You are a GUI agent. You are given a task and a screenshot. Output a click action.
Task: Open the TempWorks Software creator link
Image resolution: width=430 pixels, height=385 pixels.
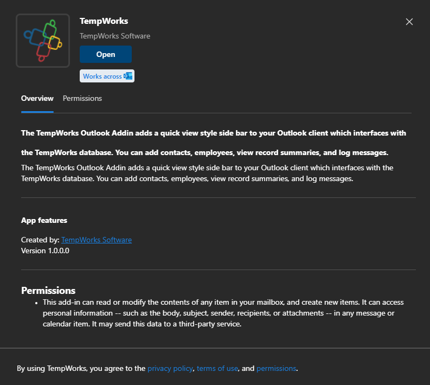pyautogui.click(x=97, y=240)
